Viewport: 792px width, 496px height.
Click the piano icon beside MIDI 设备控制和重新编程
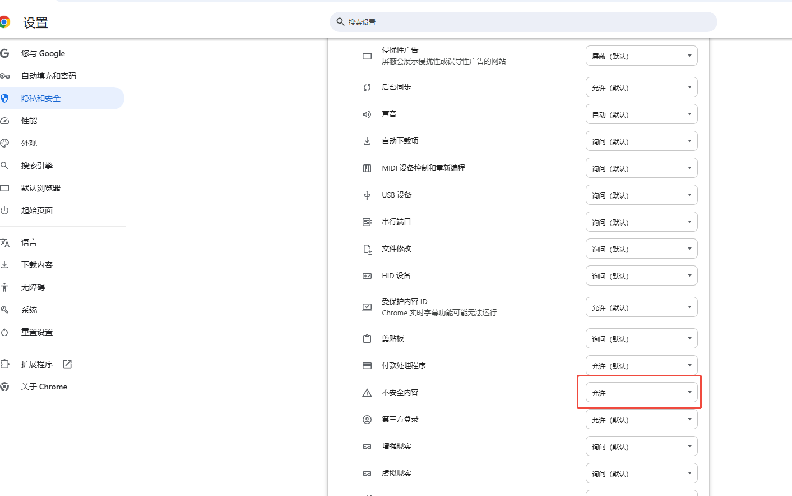click(x=367, y=168)
